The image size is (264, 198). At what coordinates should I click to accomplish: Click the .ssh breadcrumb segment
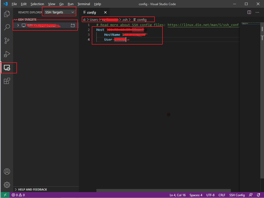(125, 20)
